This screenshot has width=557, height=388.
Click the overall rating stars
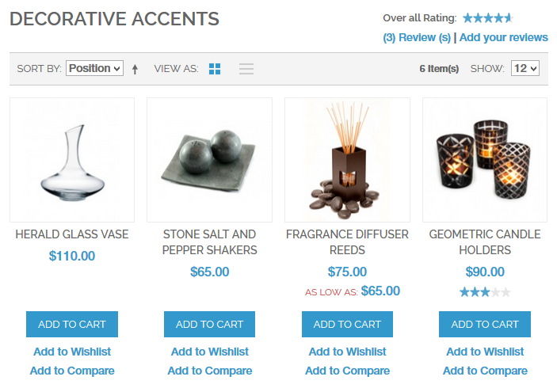(488, 17)
